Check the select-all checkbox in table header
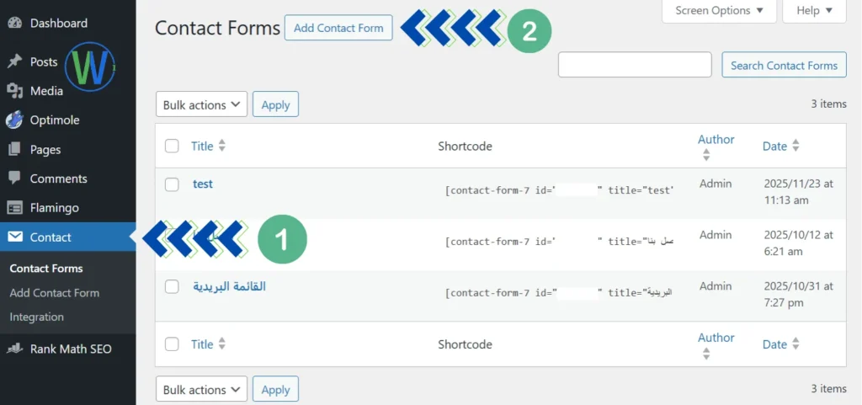The height and width of the screenshot is (405, 862). (x=172, y=146)
